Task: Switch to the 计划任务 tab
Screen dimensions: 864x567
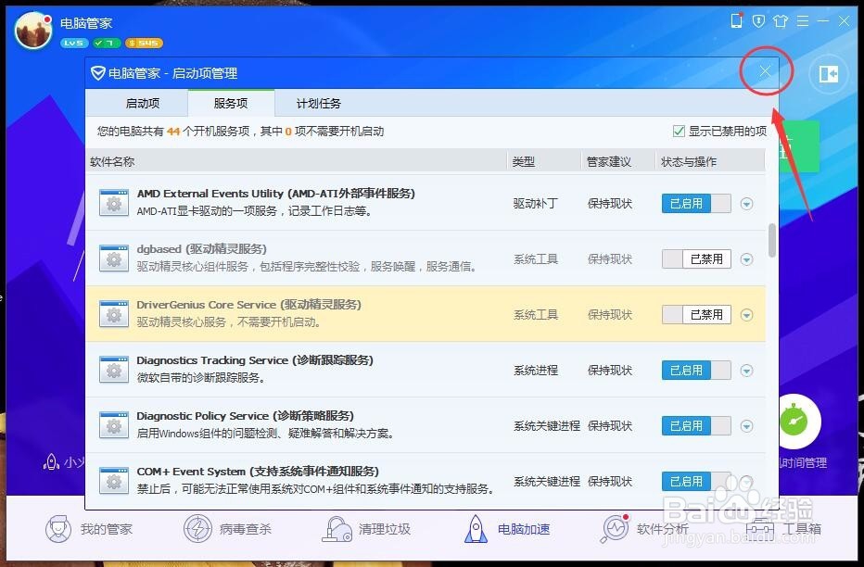Action: tap(319, 103)
